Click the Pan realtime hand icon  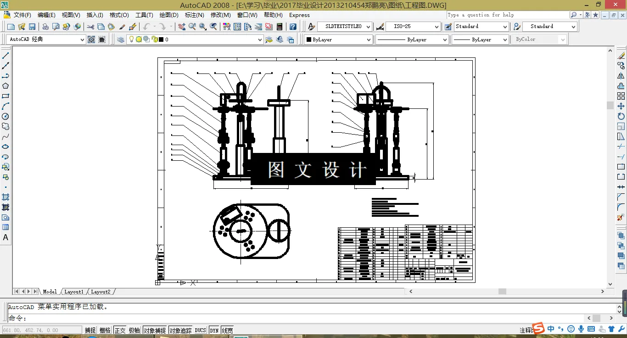tap(182, 27)
